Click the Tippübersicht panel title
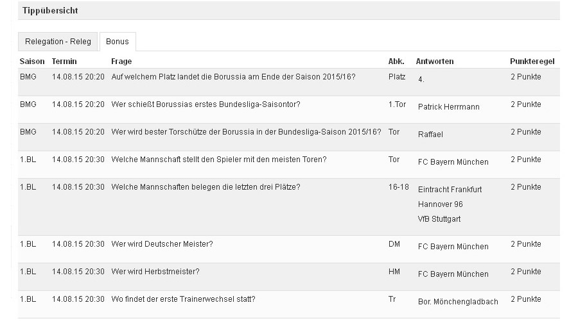The width and height of the screenshot is (578, 321). pos(50,11)
